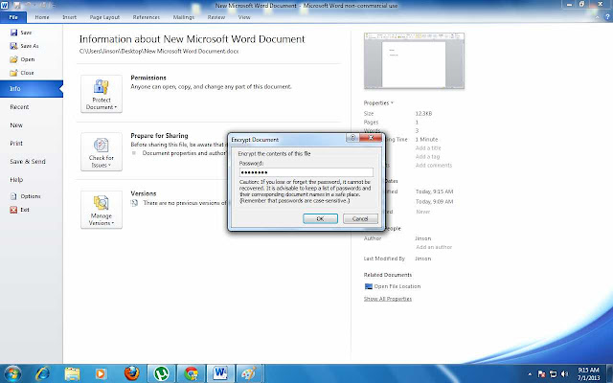Click the volume speaker tray icon
Viewport: 613px width, 383px height.
564,374
